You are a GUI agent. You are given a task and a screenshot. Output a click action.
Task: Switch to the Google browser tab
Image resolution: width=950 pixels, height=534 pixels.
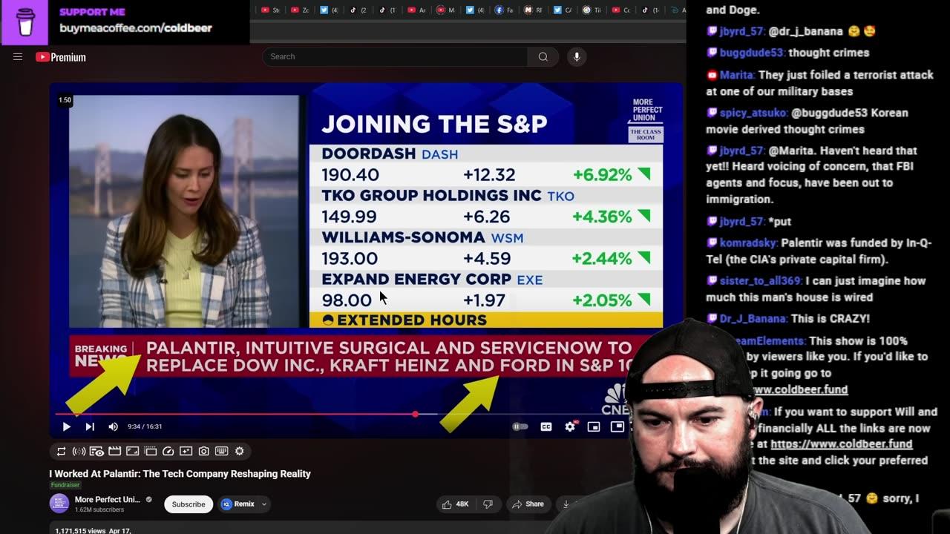pos(592,10)
